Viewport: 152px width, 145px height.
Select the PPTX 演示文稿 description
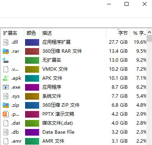(58, 114)
